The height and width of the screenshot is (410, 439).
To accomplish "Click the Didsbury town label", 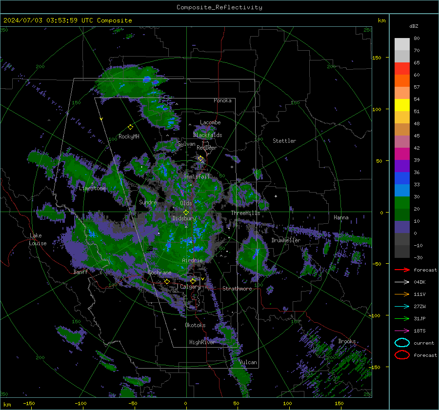I will point(184,218).
